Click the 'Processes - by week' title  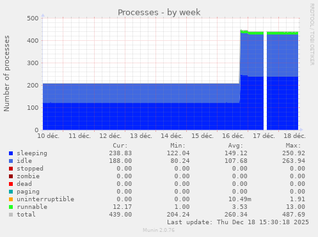click(159, 12)
